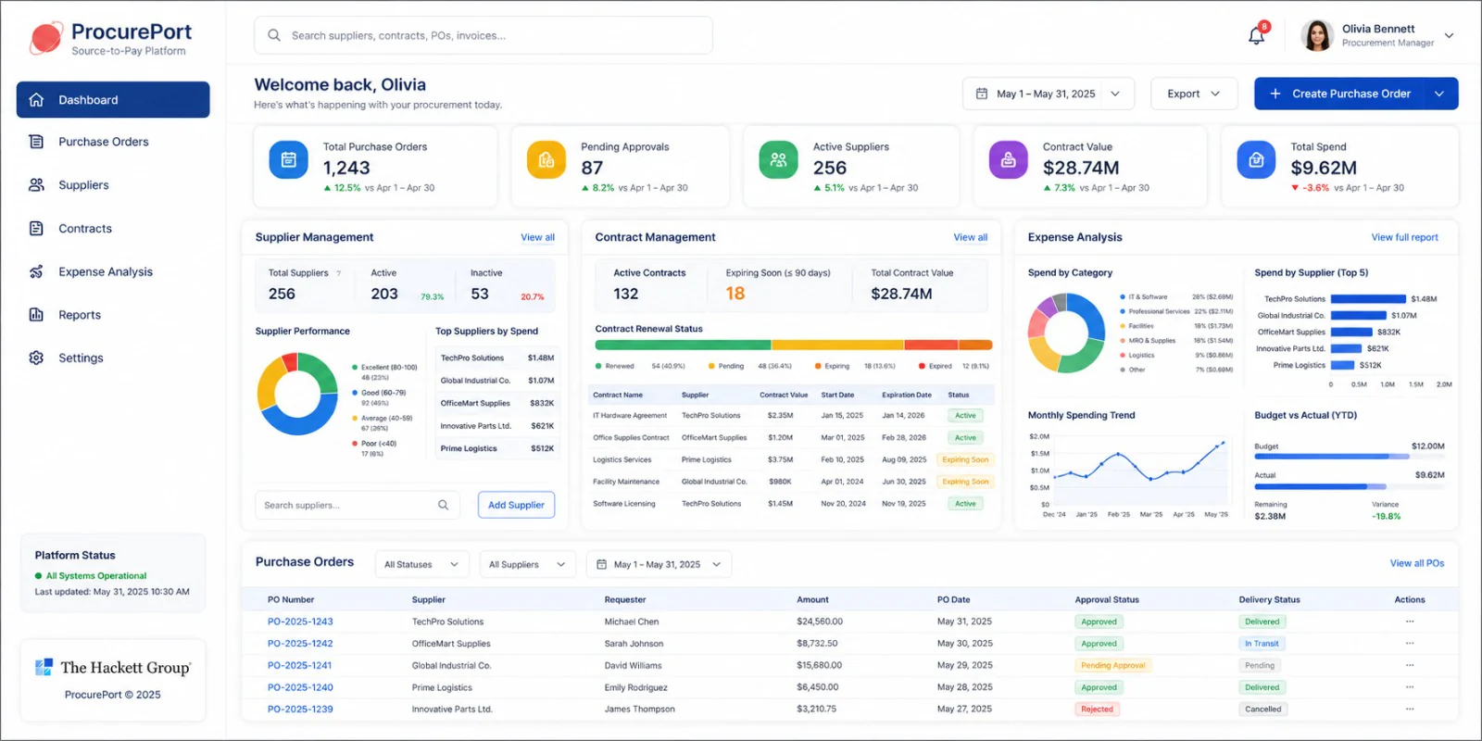Click the Add Supplier button
This screenshot has width=1482, height=741.
pos(516,505)
